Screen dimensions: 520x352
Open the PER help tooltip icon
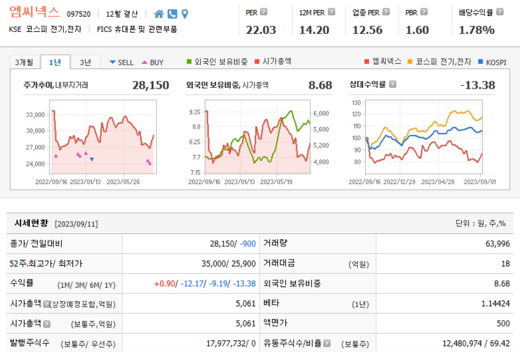pyautogui.click(x=263, y=11)
